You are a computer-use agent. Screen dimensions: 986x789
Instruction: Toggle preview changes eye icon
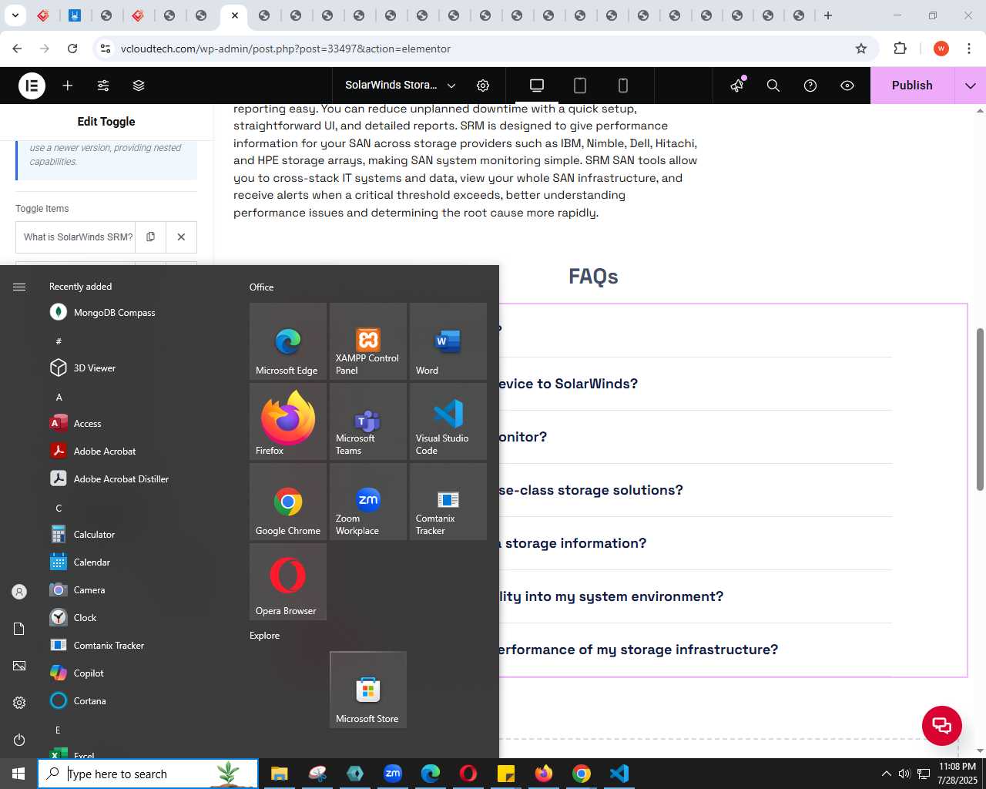[x=847, y=86]
